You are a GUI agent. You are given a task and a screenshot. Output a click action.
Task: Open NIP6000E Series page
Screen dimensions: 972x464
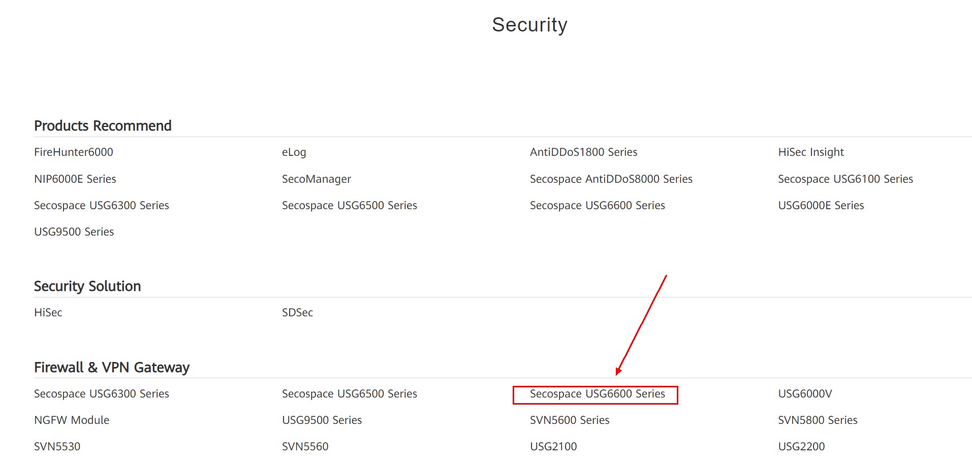75,179
